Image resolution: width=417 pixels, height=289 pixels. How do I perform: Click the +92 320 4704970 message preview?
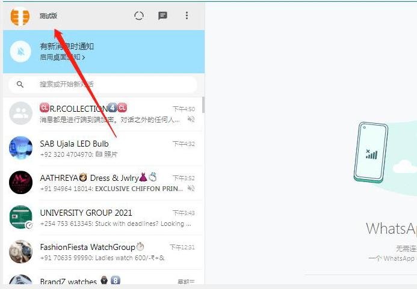click(x=79, y=154)
